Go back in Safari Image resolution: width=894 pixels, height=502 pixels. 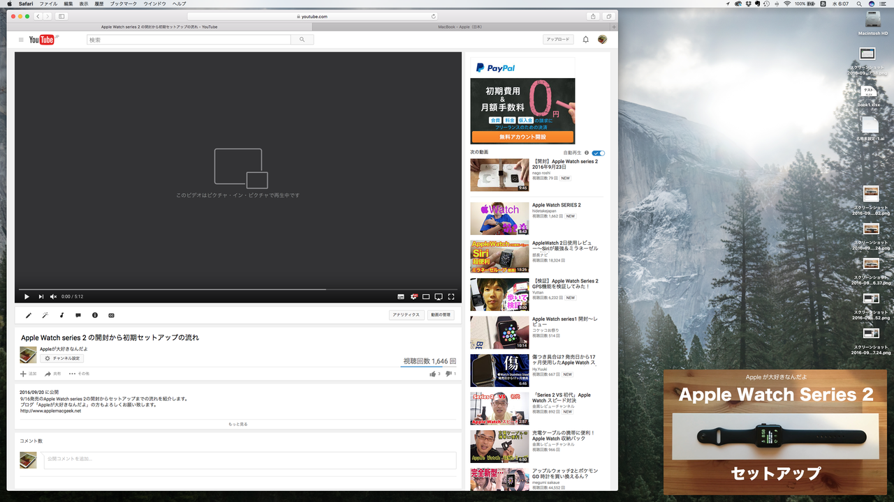(x=38, y=16)
